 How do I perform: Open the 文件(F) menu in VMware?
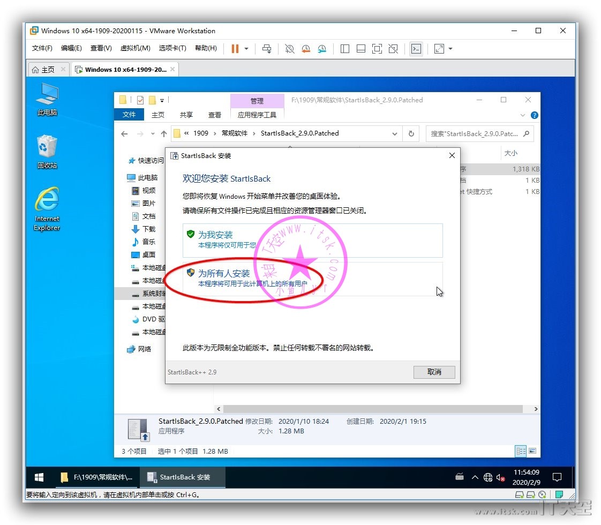pyautogui.click(x=42, y=48)
